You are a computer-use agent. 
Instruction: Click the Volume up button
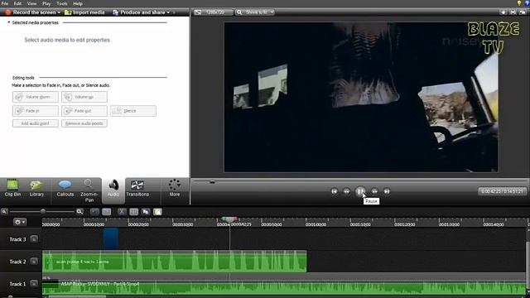[x=84, y=97]
